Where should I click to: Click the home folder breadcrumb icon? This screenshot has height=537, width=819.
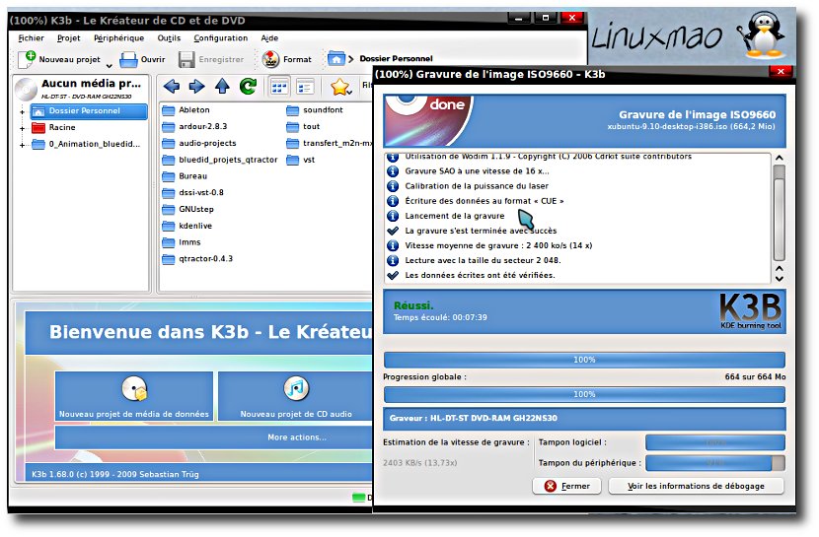coord(336,58)
